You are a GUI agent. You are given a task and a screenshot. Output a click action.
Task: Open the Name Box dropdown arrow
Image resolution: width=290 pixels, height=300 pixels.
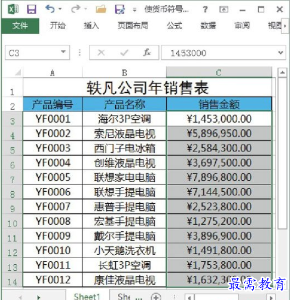click(63, 52)
